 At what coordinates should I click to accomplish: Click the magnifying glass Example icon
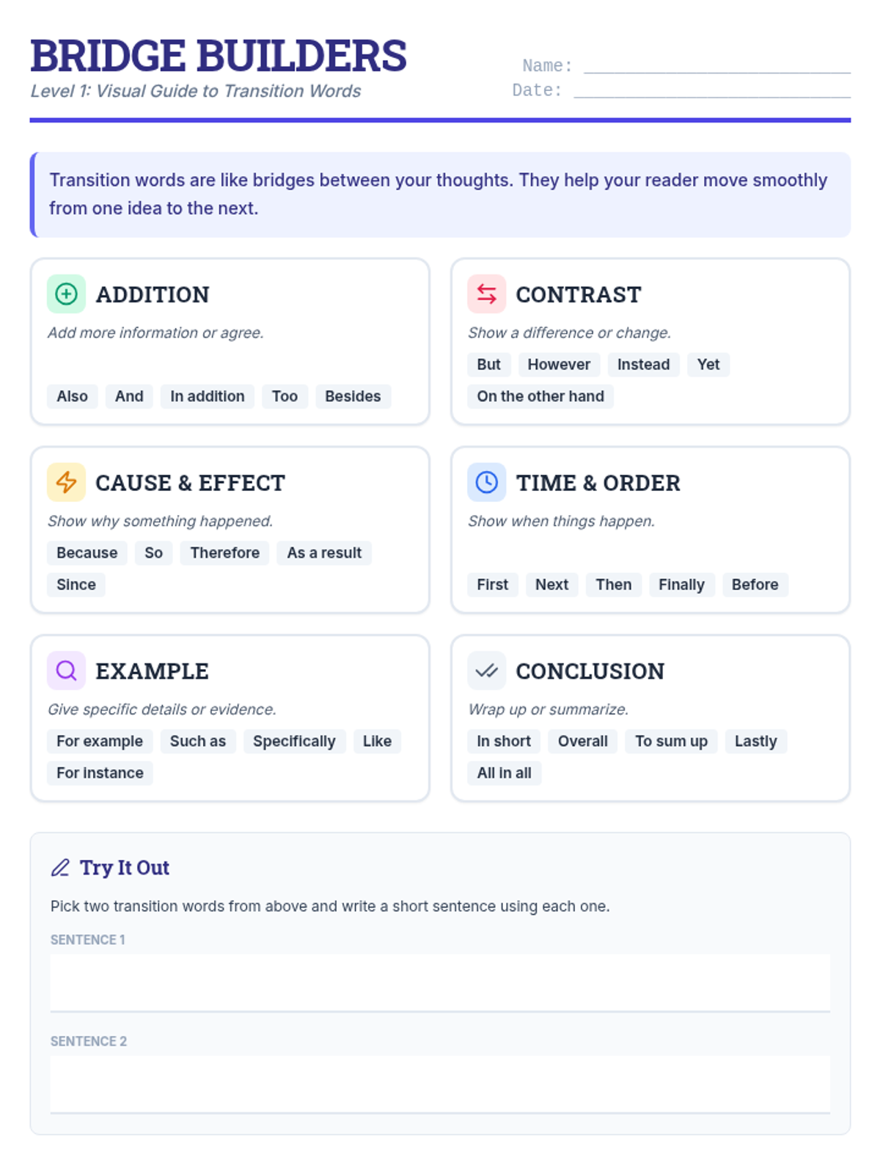(66, 671)
